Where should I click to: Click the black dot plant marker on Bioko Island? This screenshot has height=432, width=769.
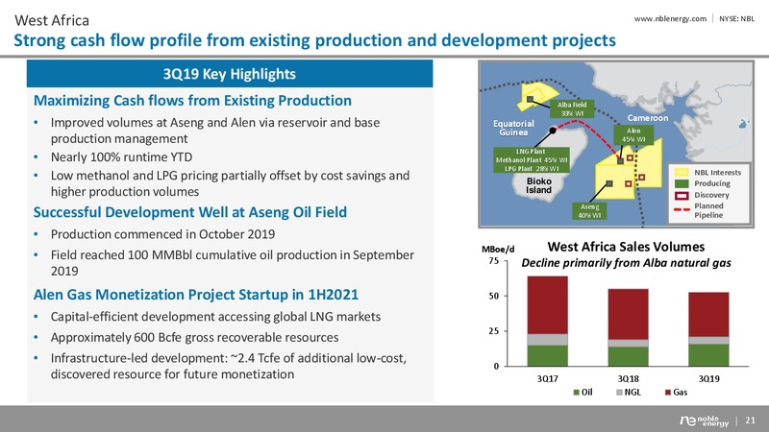click(x=553, y=131)
